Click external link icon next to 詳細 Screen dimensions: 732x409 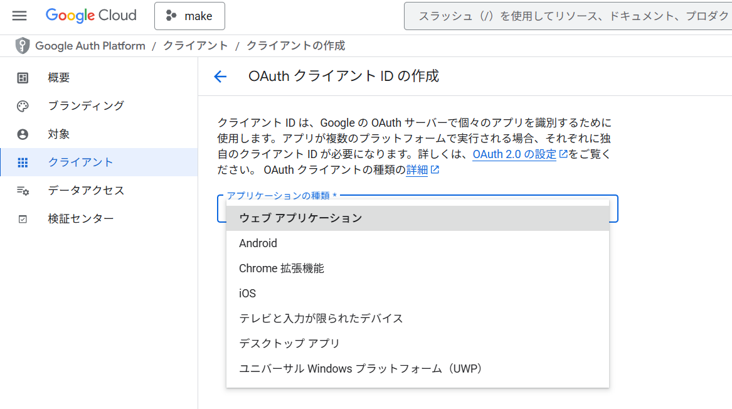[x=435, y=169]
